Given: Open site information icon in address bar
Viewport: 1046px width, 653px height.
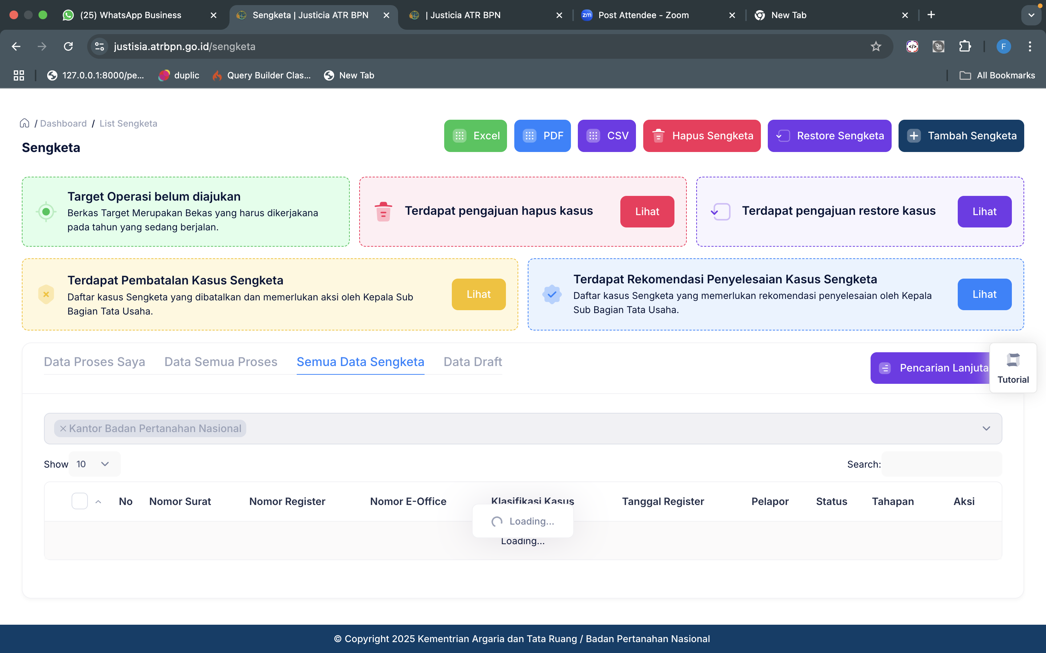Looking at the screenshot, I should [x=100, y=46].
